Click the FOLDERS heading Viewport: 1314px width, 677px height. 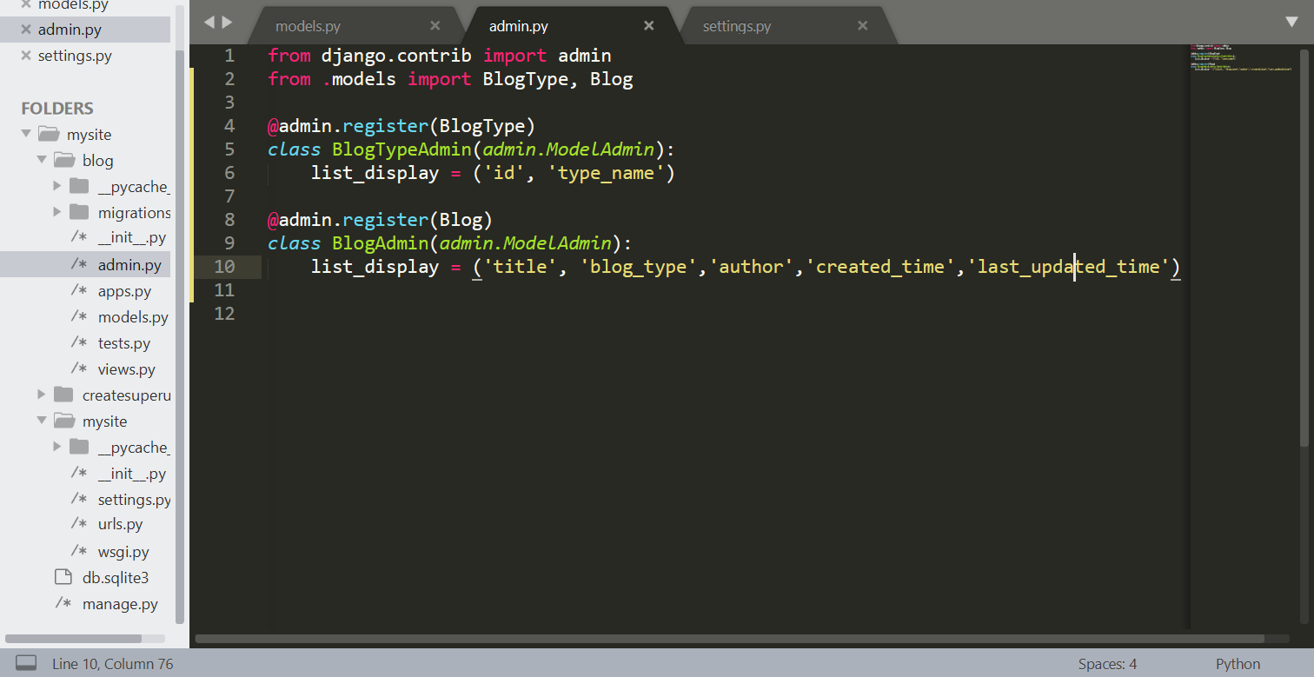57,109
